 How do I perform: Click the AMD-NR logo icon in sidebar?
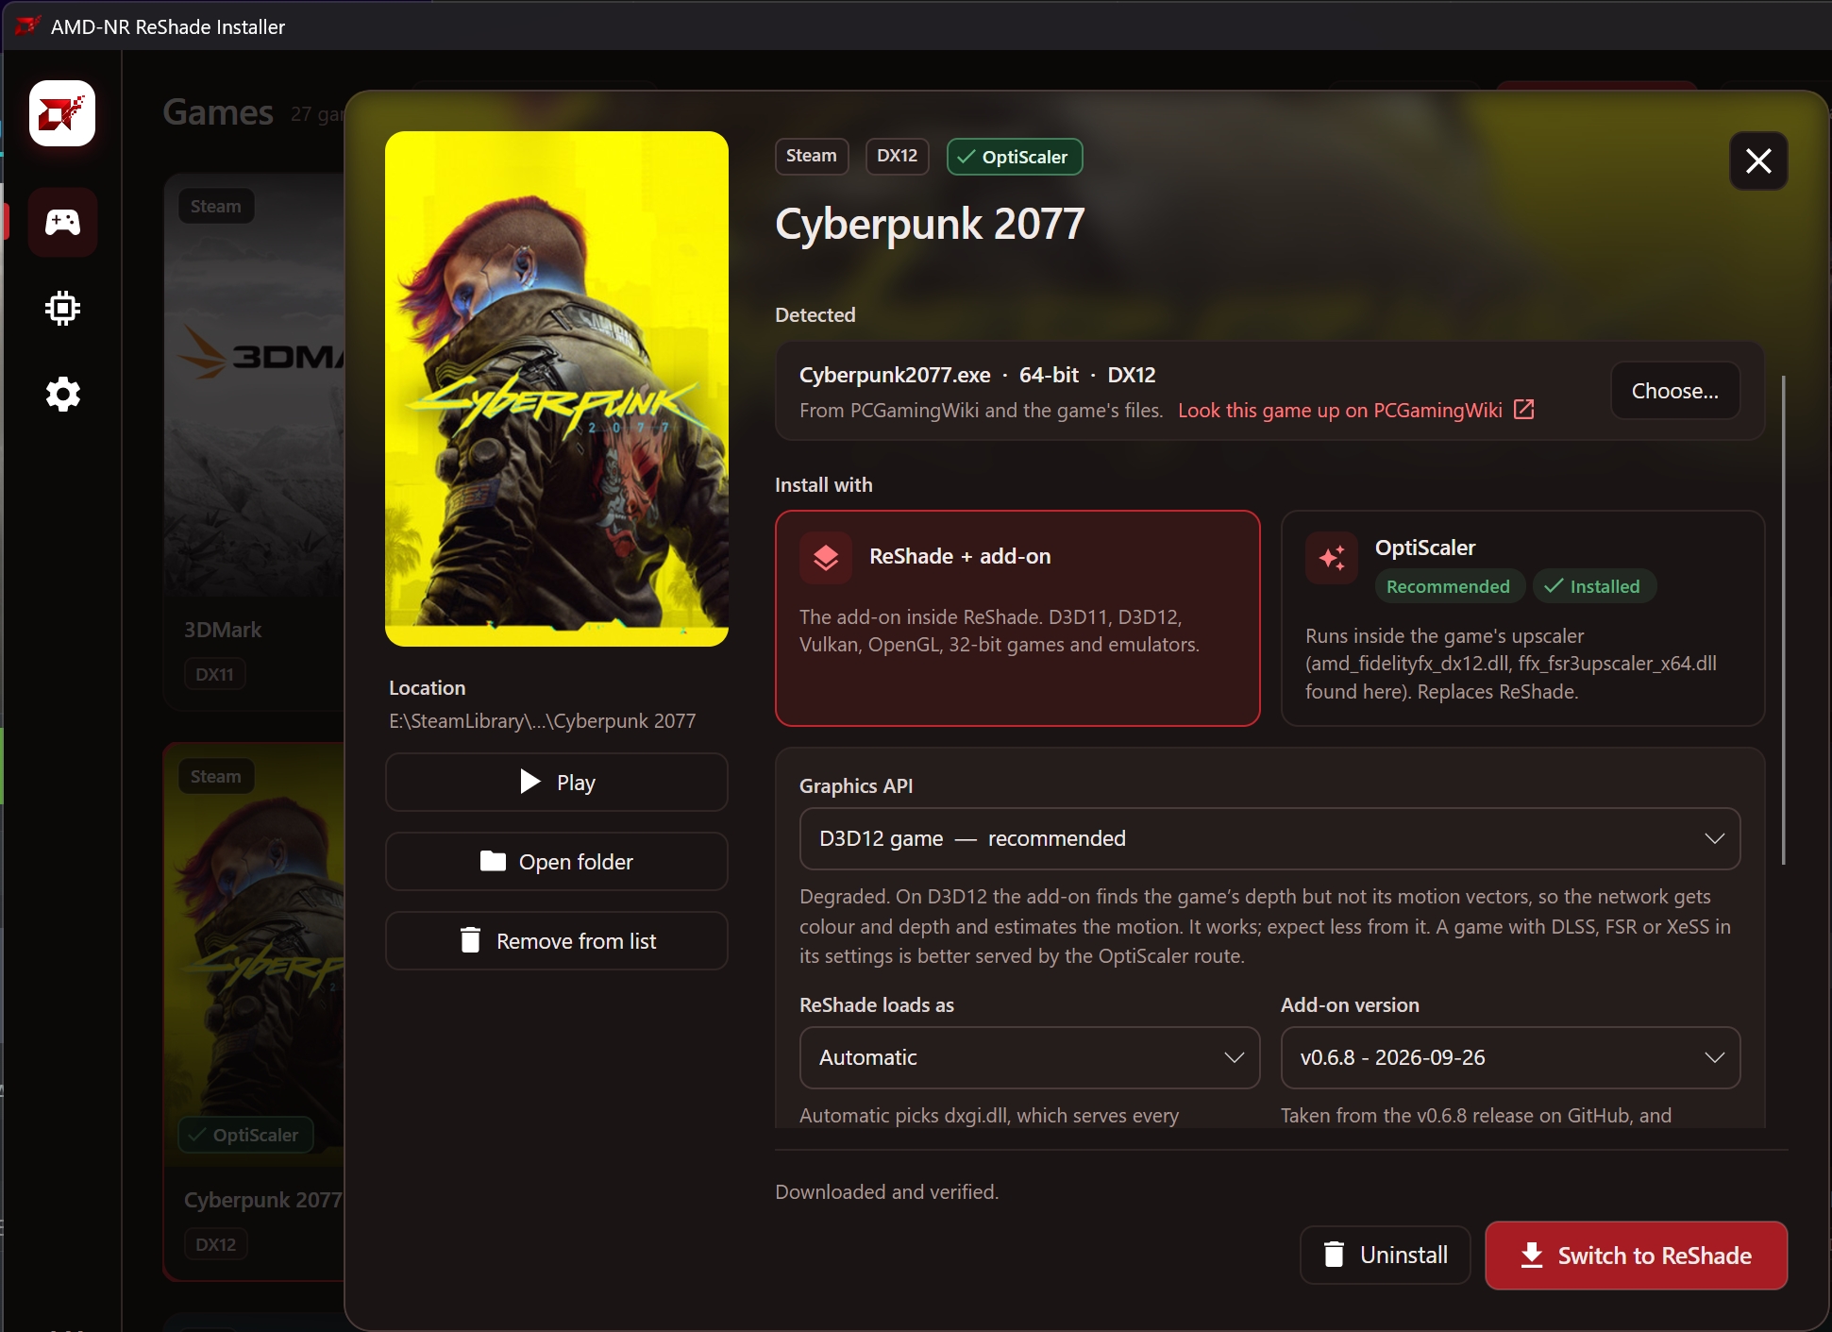pos(62,113)
